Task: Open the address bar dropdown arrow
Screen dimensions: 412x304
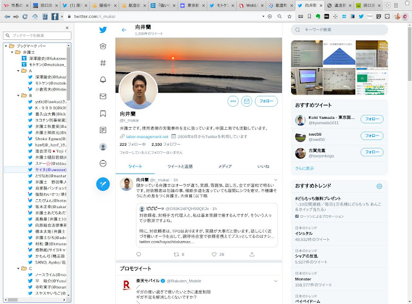Action: (263, 17)
